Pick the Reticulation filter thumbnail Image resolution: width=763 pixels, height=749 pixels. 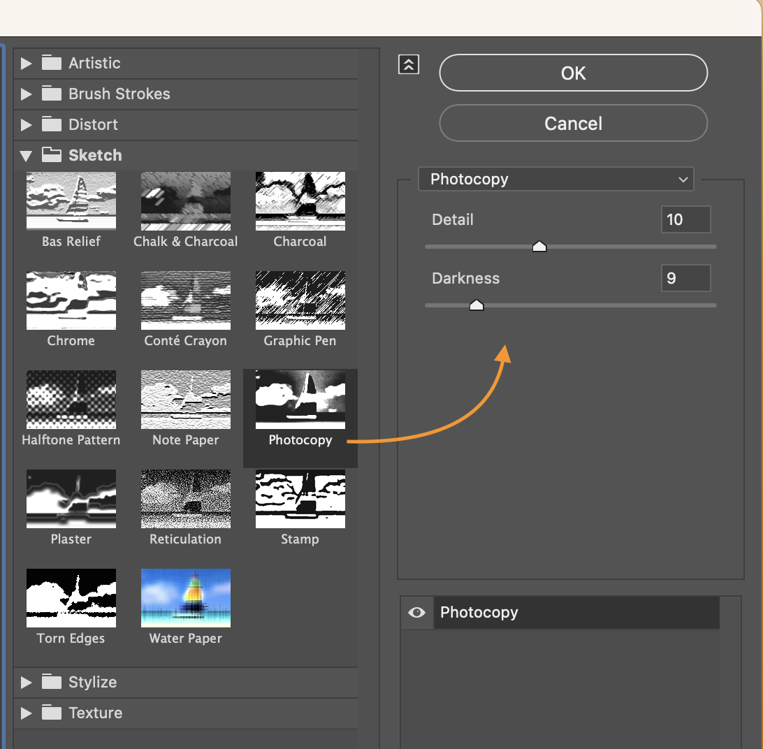pyautogui.click(x=185, y=498)
